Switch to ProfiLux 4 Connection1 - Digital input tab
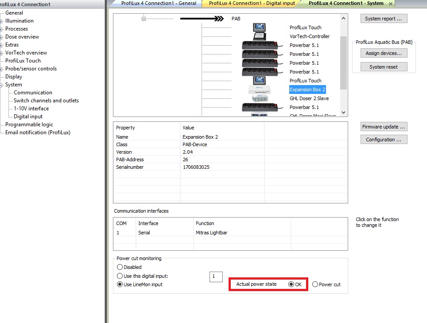The image size is (427, 323). [x=252, y=3]
